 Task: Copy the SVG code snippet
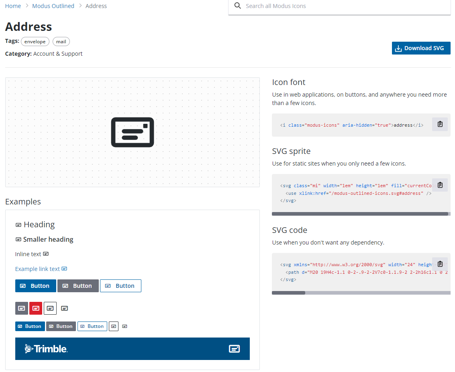(440, 264)
